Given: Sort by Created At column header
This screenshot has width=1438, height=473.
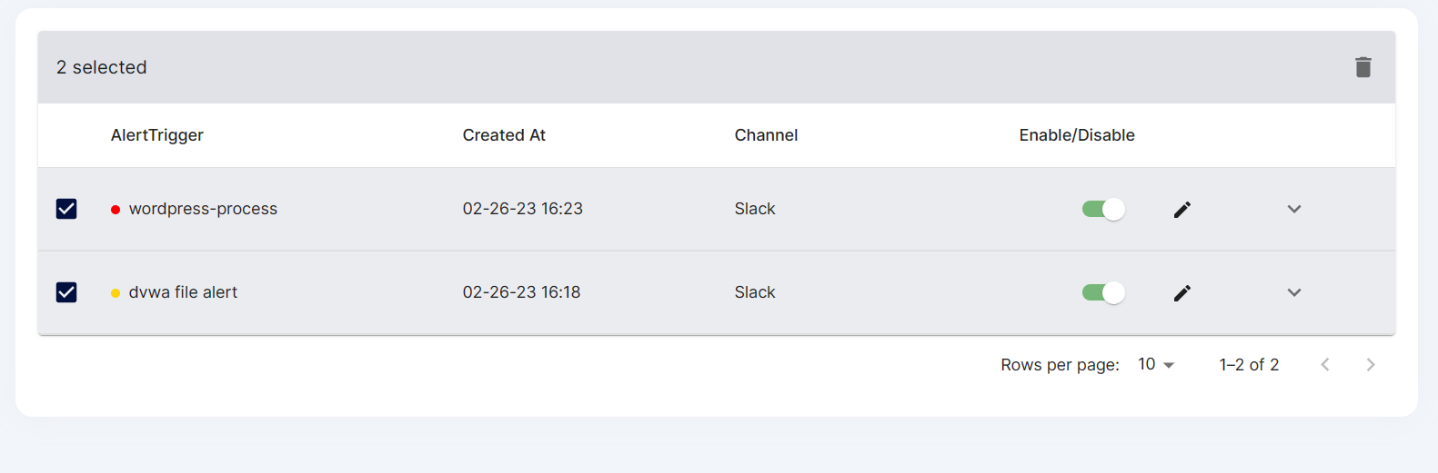Looking at the screenshot, I should 504,135.
